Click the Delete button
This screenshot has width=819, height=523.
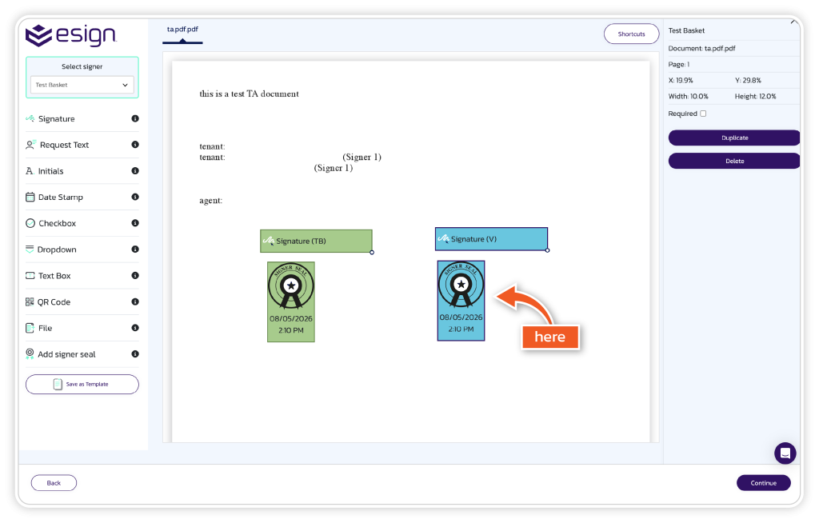pos(734,161)
